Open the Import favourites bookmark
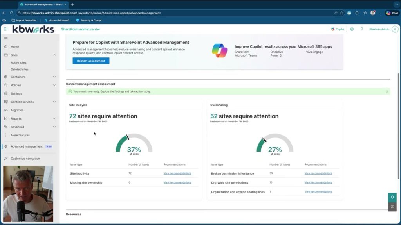 (x=24, y=20)
